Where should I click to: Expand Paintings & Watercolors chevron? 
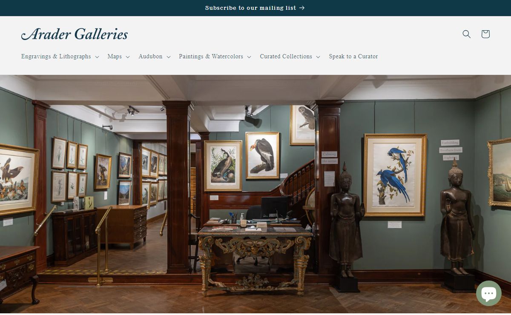(x=249, y=57)
